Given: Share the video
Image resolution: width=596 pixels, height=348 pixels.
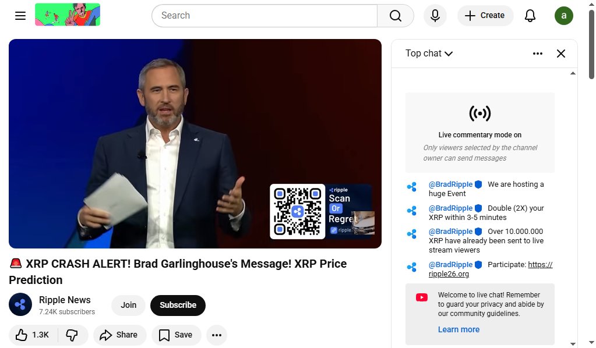Looking at the screenshot, I should tap(120, 335).
